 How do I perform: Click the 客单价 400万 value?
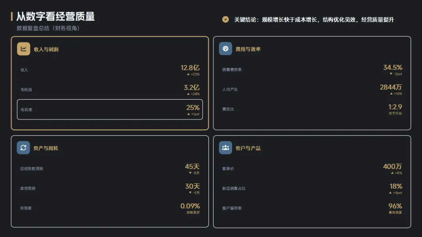point(392,167)
